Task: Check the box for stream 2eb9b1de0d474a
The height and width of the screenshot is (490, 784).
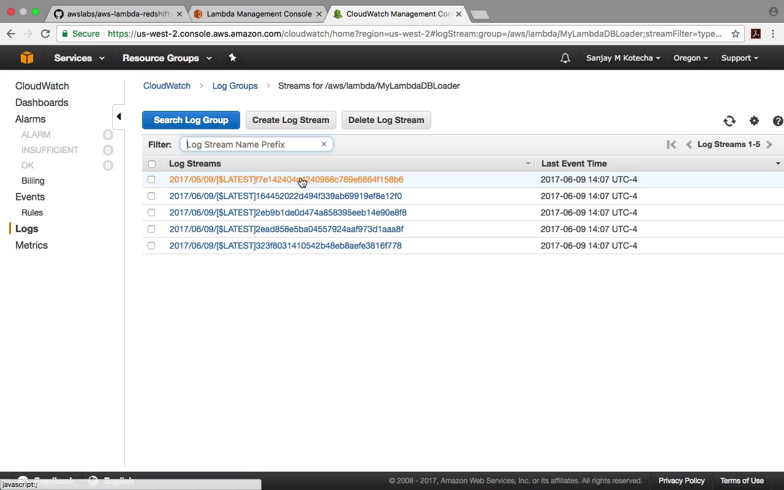Action: tap(151, 213)
